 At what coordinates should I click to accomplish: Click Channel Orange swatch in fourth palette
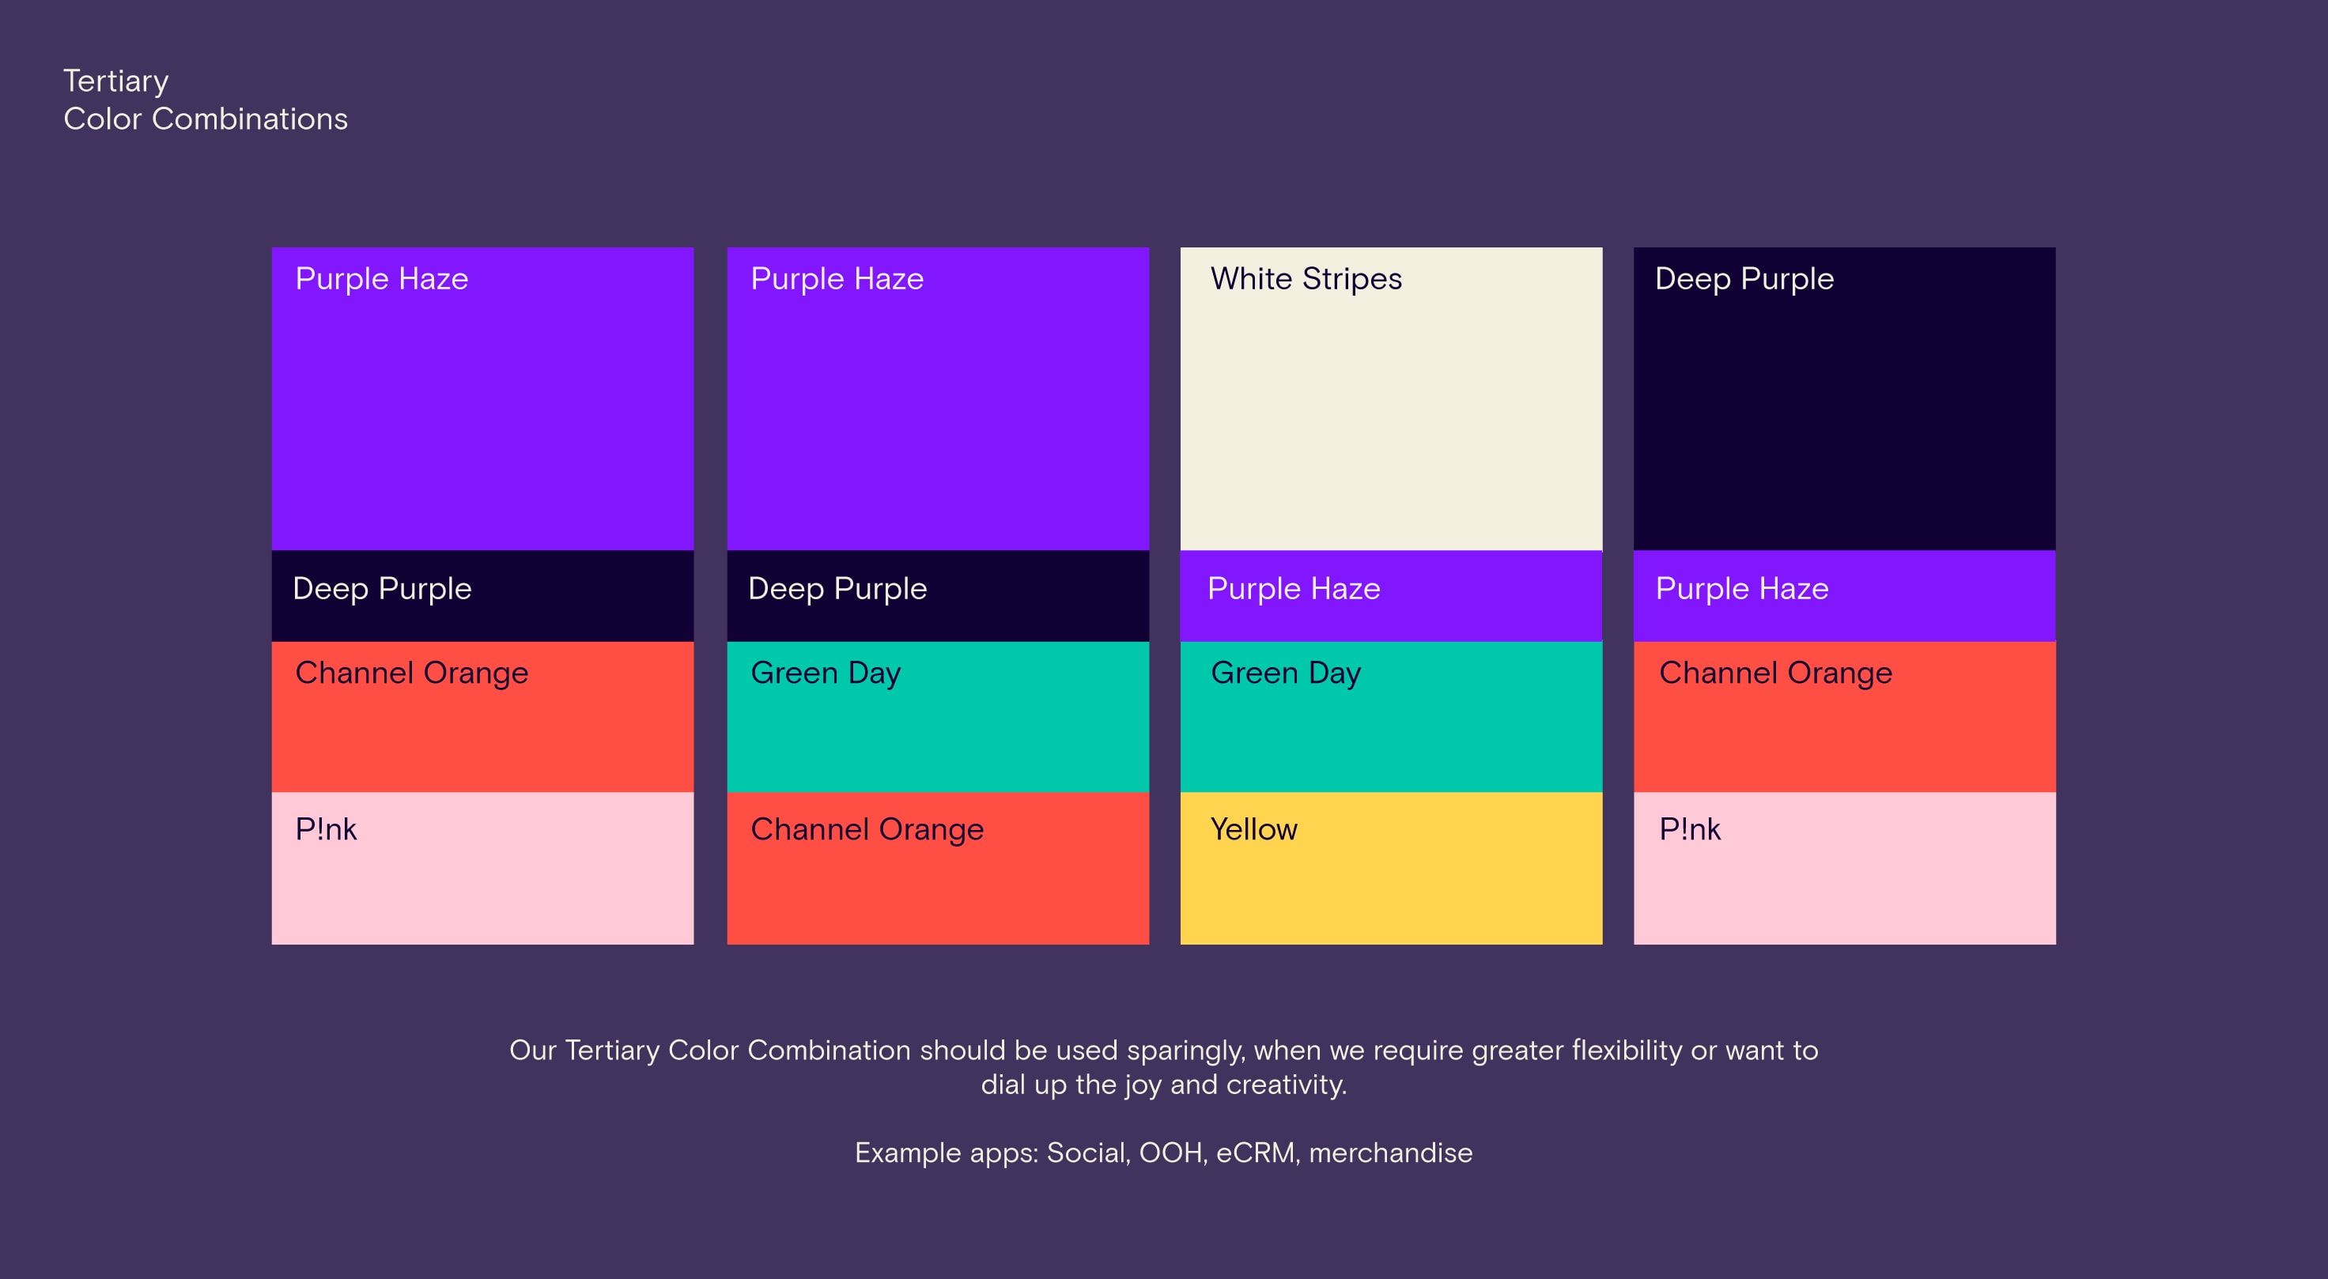click(x=1843, y=717)
